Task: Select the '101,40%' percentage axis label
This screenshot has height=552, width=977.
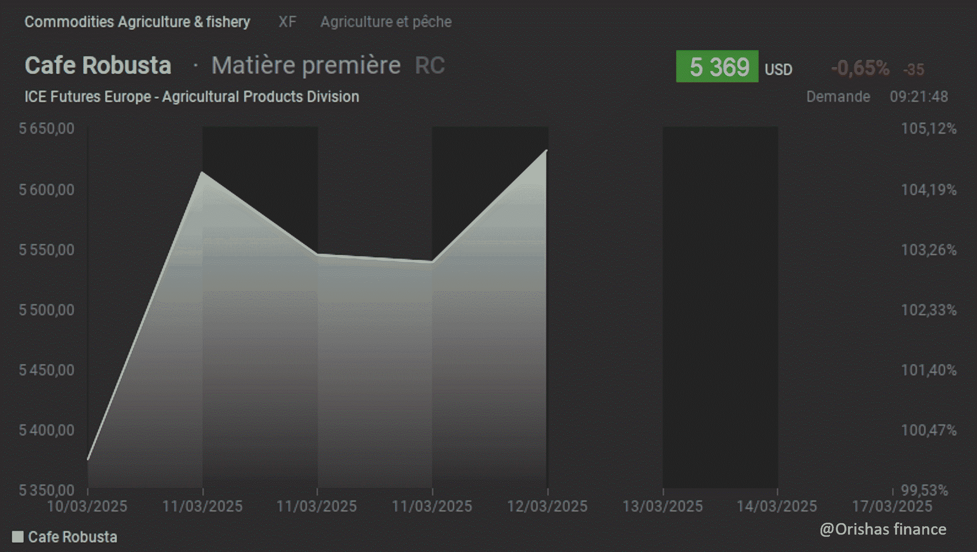Action: coord(929,370)
